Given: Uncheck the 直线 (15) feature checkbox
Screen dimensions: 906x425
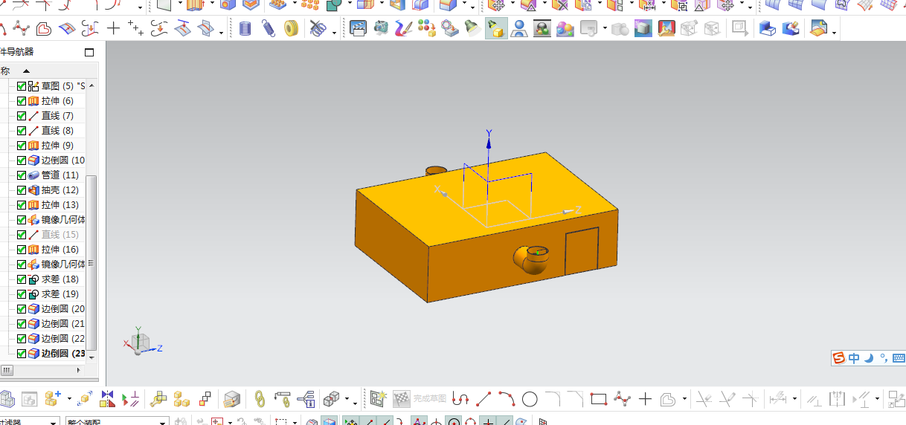Looking at the screenshot, I should [22, 235].
